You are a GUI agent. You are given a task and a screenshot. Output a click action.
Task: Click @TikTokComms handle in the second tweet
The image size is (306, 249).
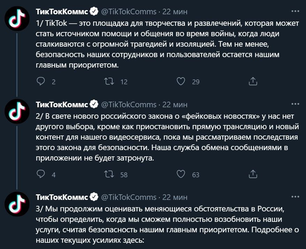pos(129,104)
